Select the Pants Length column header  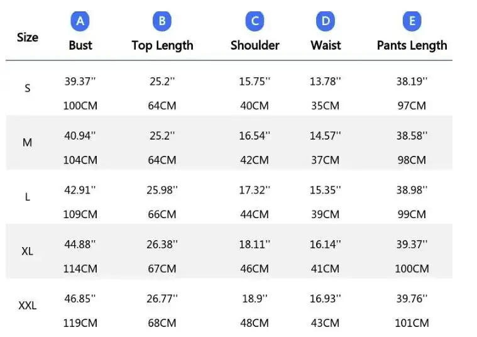pyautogui.click(x=412, y=45)
